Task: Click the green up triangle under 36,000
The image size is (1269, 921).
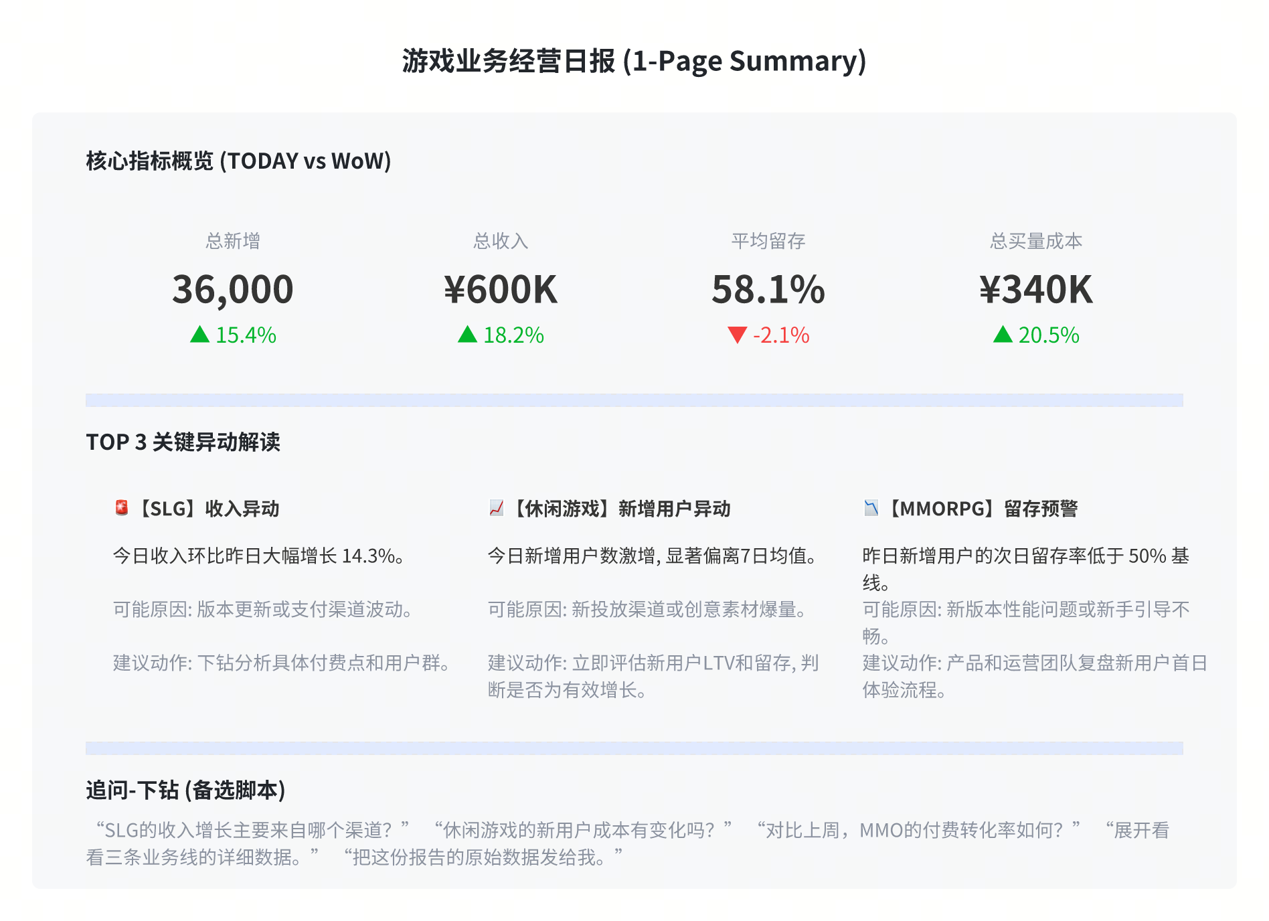Action: click(x=199, y=334)
